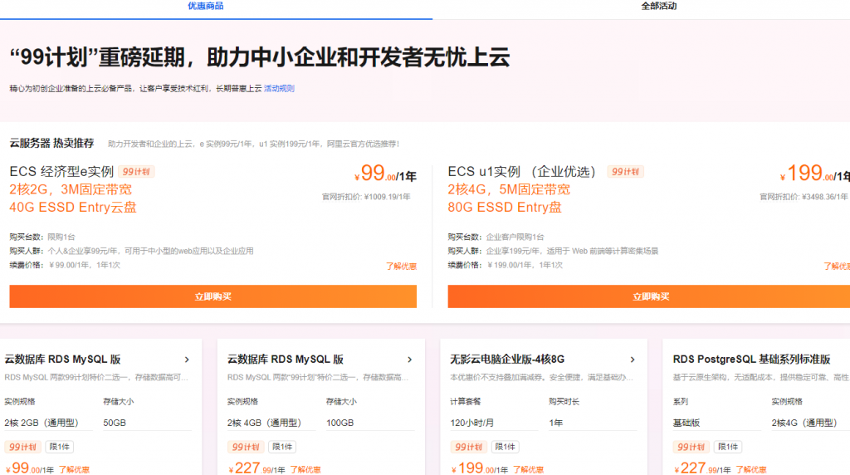
Task: Click the 99计划 badge beside ECS 经济型e实例
Action: 136,172
